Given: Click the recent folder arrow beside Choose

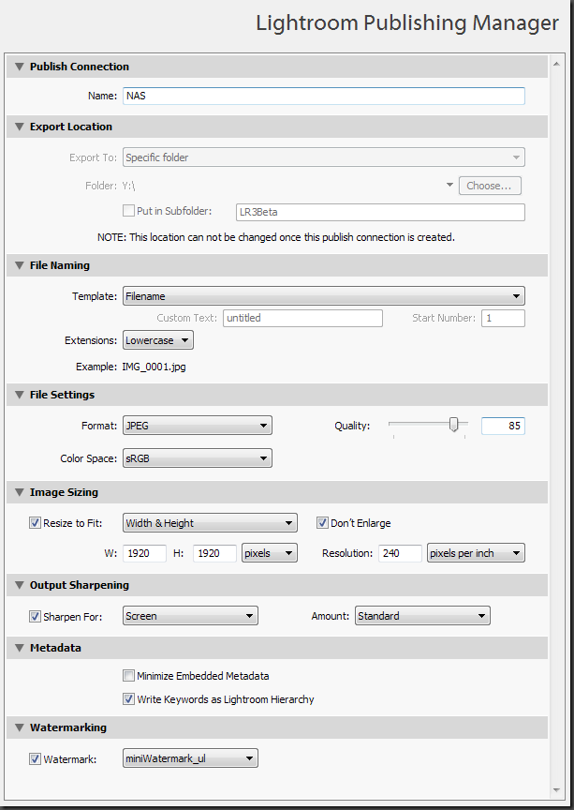Looking at the screenshot, I should coord(449,185).
